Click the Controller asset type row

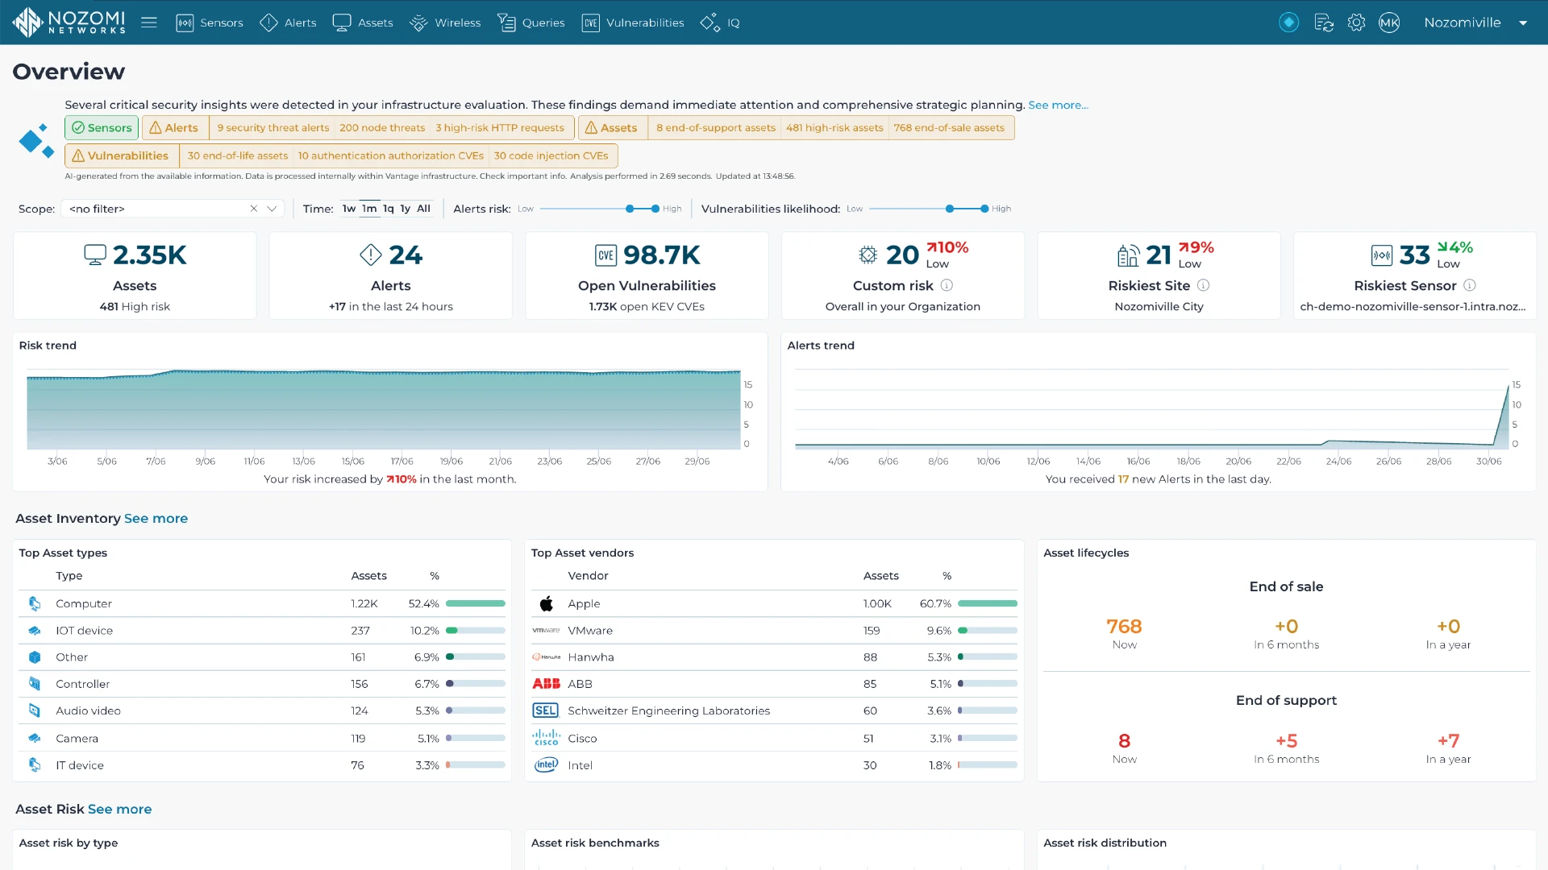coord(262,684)
